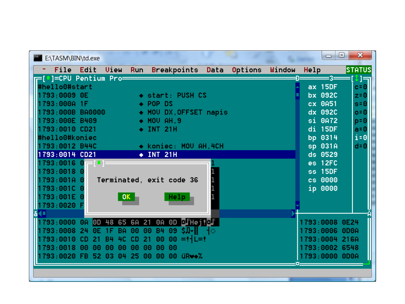405x304 pixels.
Task: Click the system menu dash icon
Action: (x=44, y=70)
